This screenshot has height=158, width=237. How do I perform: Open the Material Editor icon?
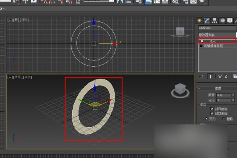coord(175,2)
